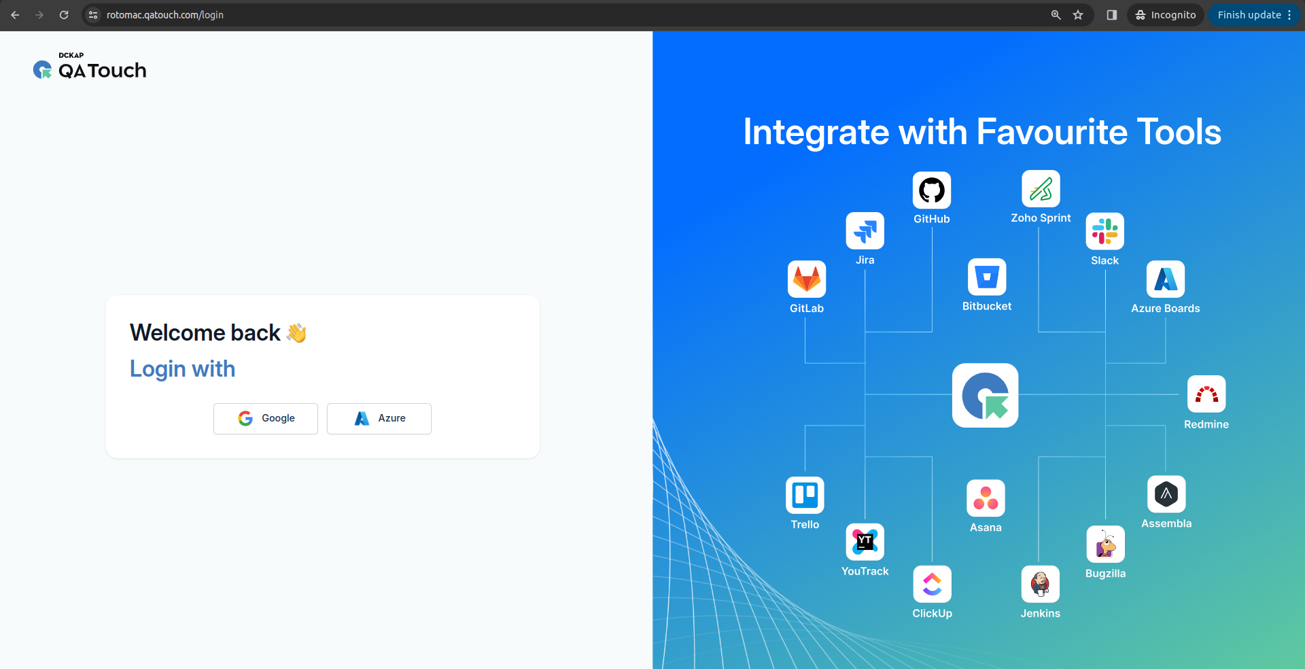Click the Incognito indicator
Image resolution: width=1305 pixels, height=669 pixels.
(x=1166, y=15)
